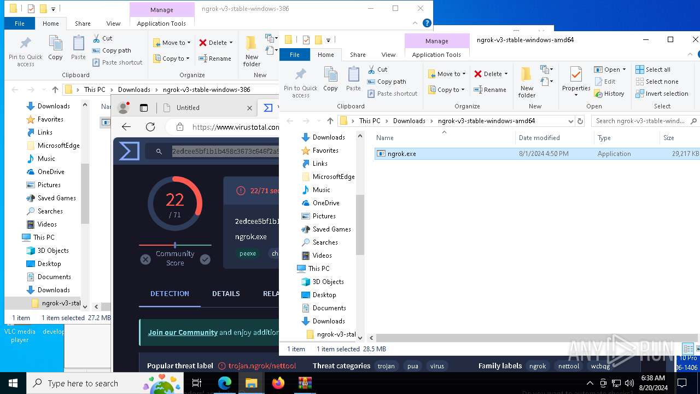Click Pin to Quick access in amd64 window
Viewport: 700px width, 394px height.
[300, 83]
